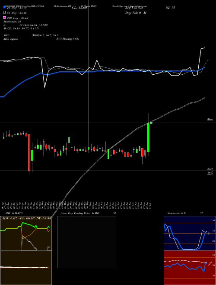The height and width of the screenshot is (285, 216).
Task: Click the long red candlestick dropping to 34.57
Action: click(29, 153)
